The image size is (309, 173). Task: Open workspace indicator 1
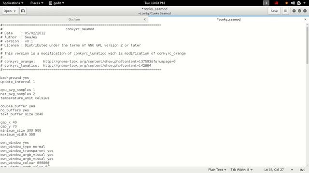(x=266, y=3)
